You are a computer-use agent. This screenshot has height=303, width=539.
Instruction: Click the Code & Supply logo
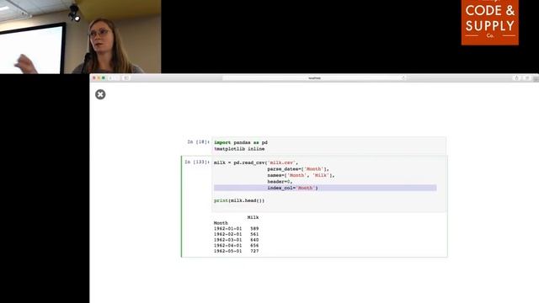point(490,23)
